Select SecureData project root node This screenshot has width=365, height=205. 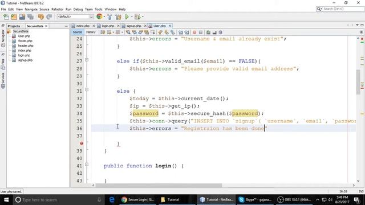21,31
